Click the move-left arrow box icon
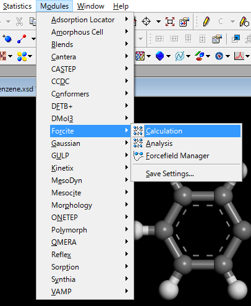Screen dimensions: 251x306 160,39
